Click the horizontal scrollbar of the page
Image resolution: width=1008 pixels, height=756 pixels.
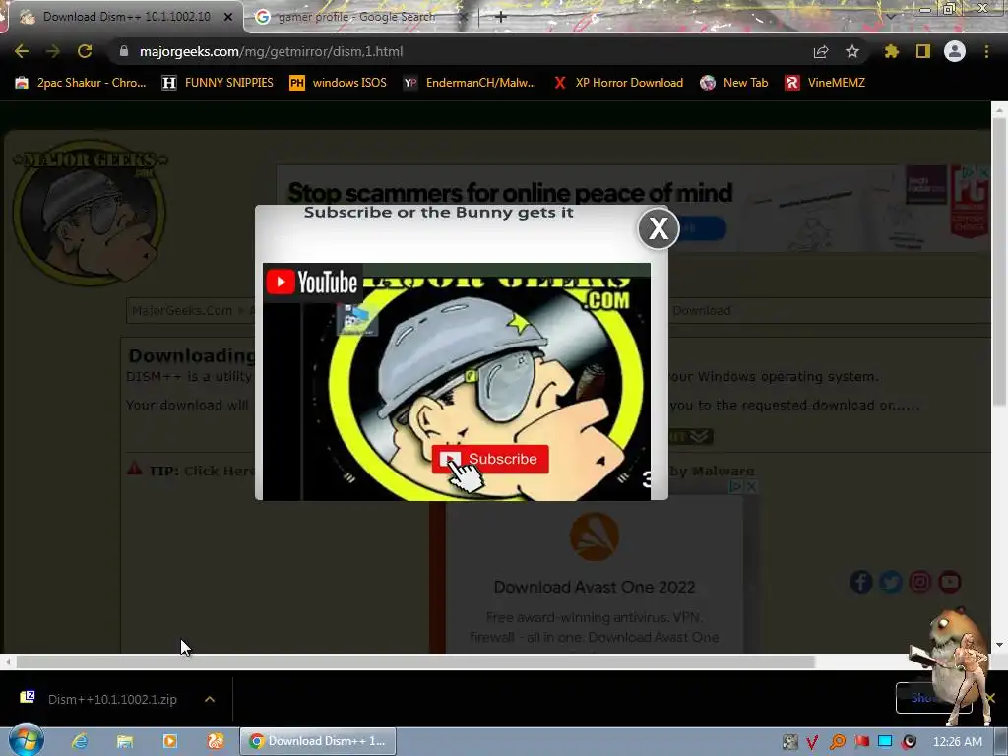(415, 661)
